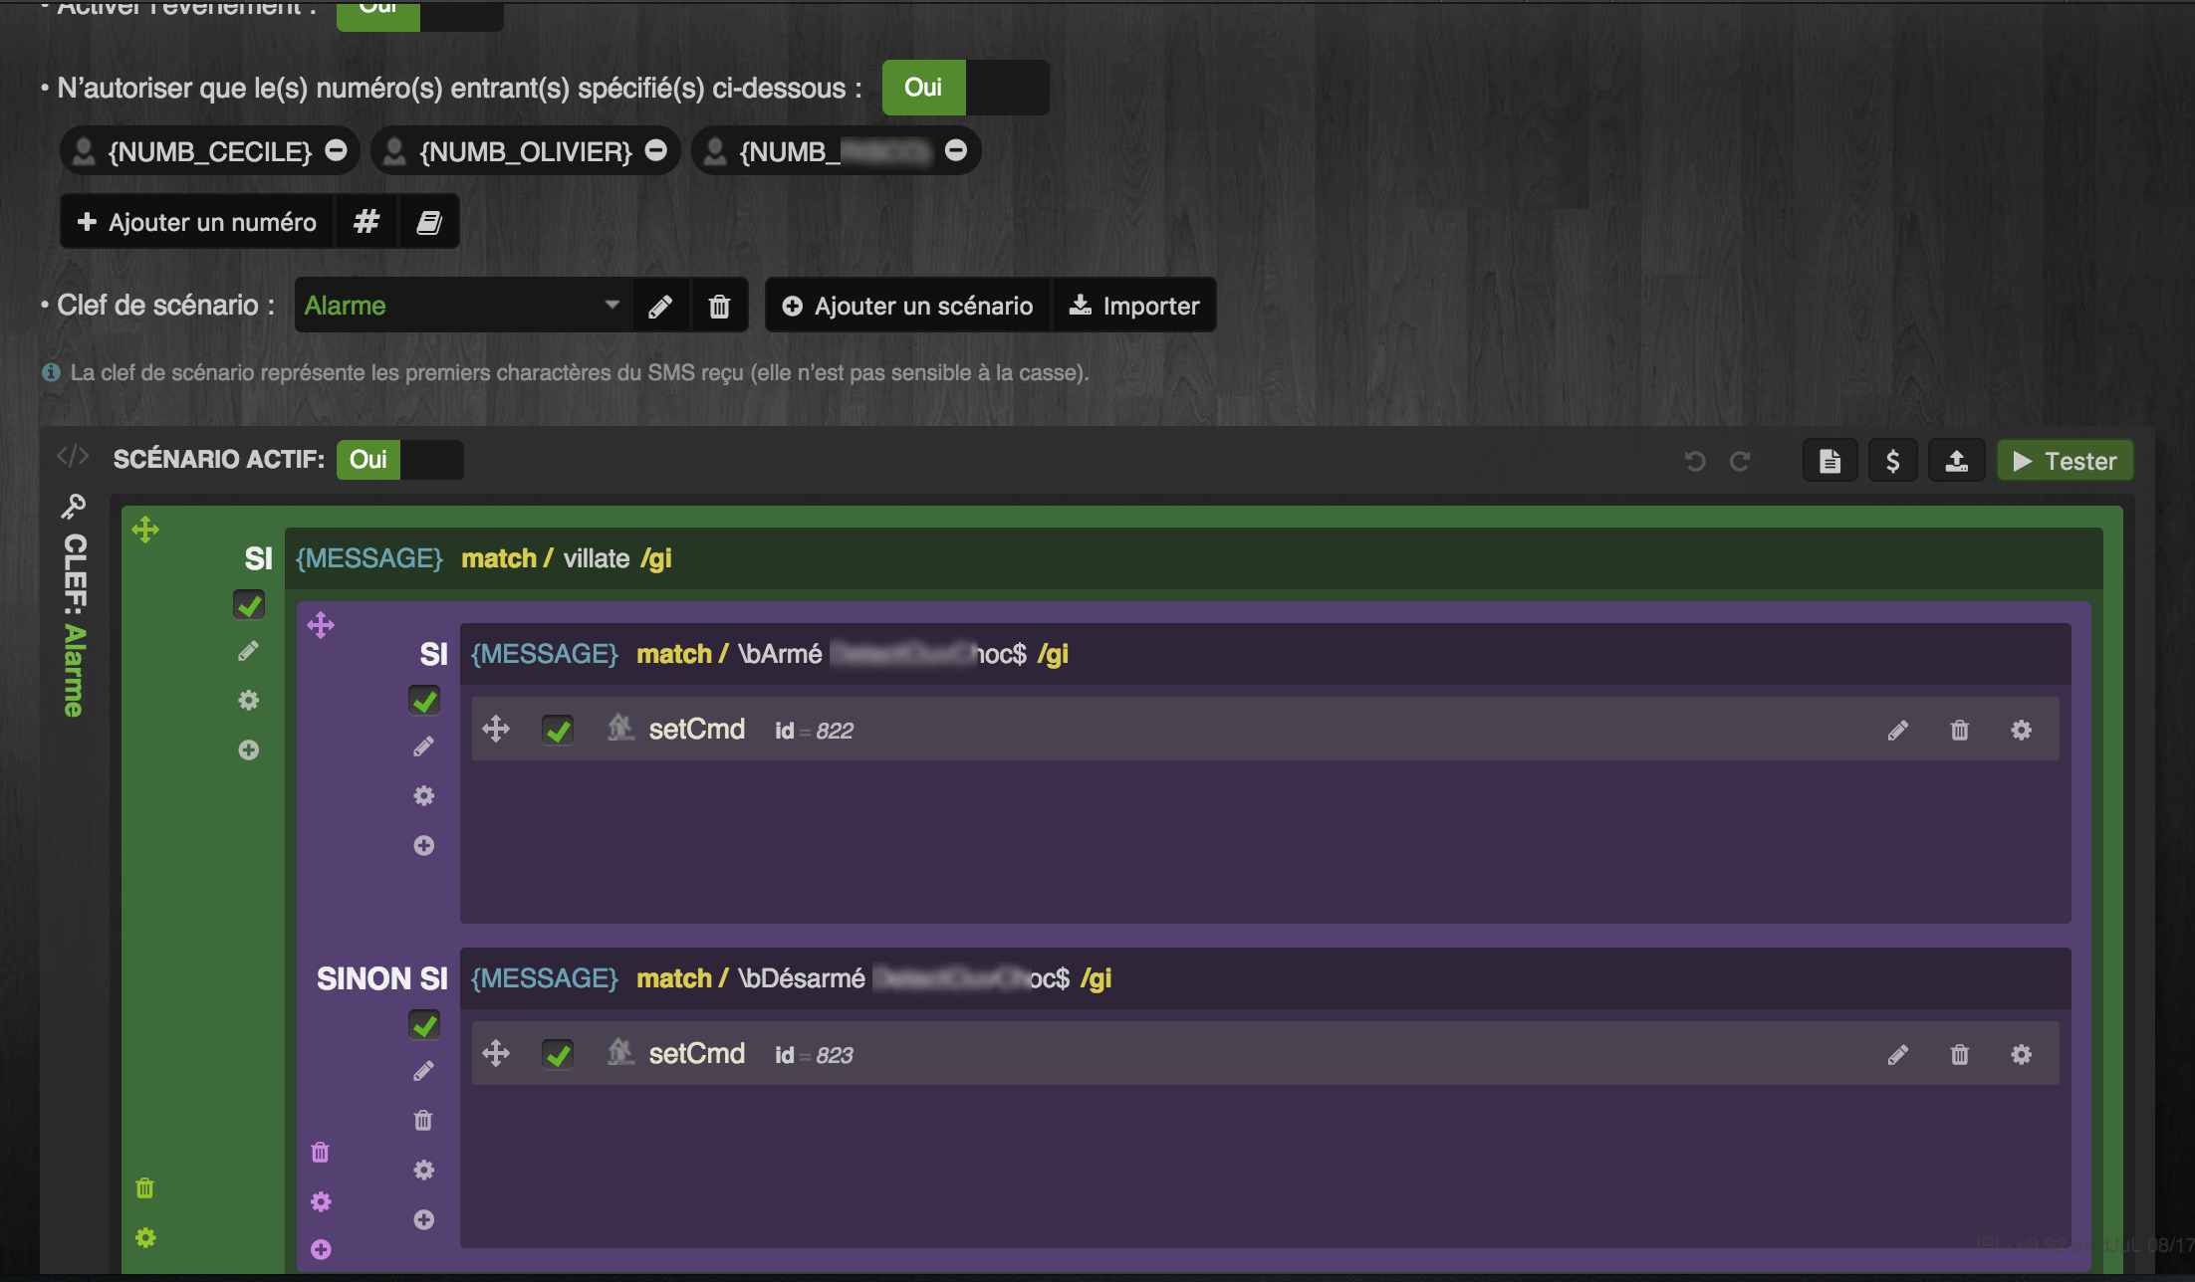
Task: Click the edit pencil icon for setCmd 822
Action: click(1897, 730)
